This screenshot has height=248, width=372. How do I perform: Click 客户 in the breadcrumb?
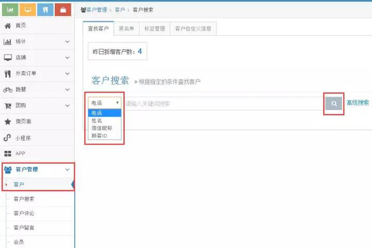(x=120, y=10)
